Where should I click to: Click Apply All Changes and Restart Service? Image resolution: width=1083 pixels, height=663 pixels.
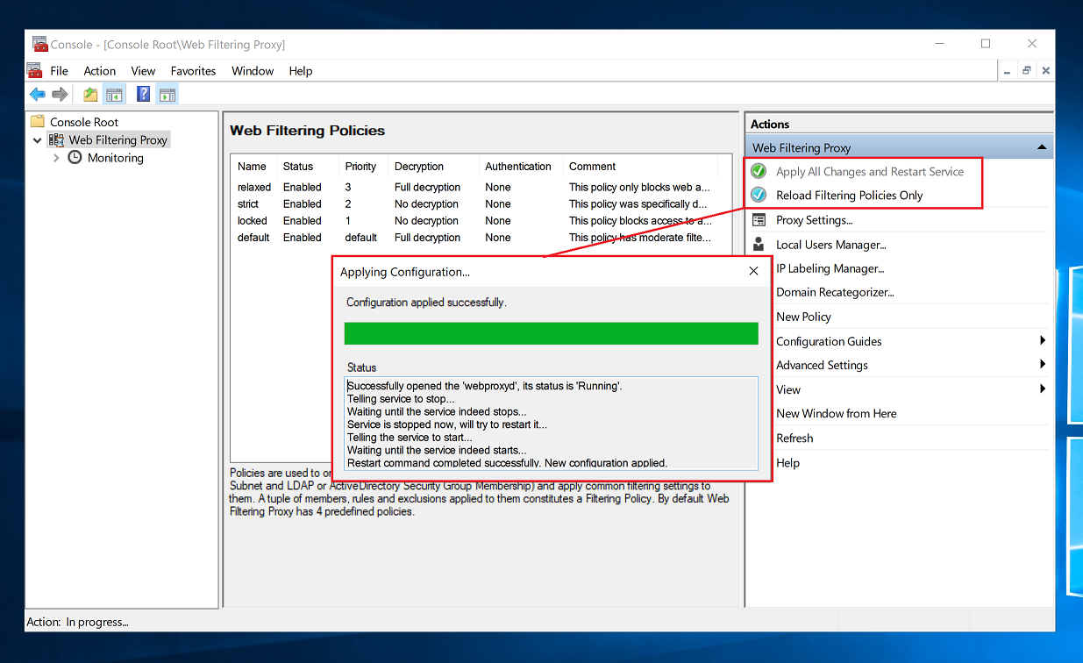[870, 171]
